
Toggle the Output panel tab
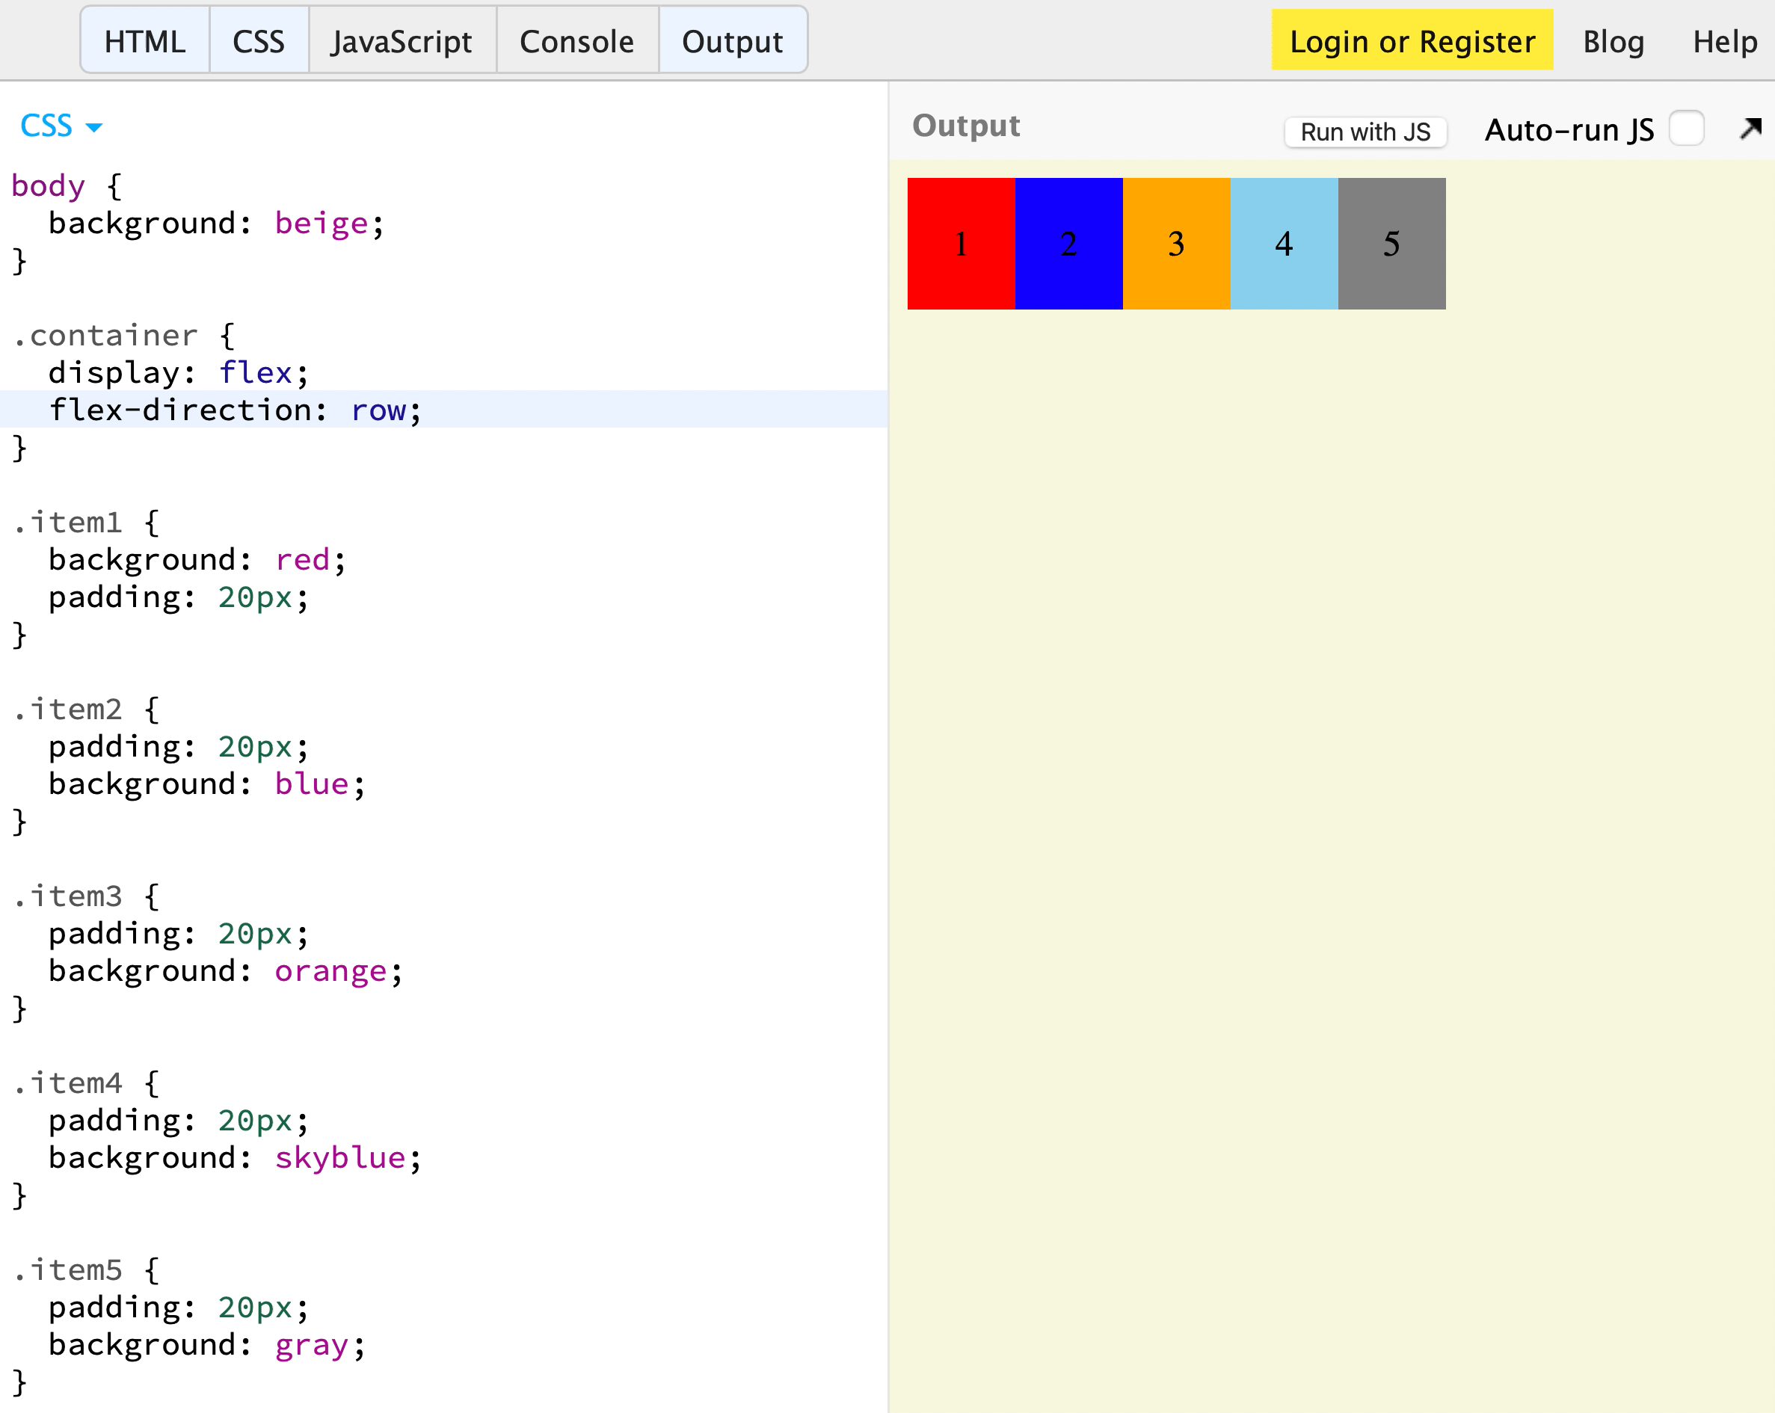pos(732,41)
